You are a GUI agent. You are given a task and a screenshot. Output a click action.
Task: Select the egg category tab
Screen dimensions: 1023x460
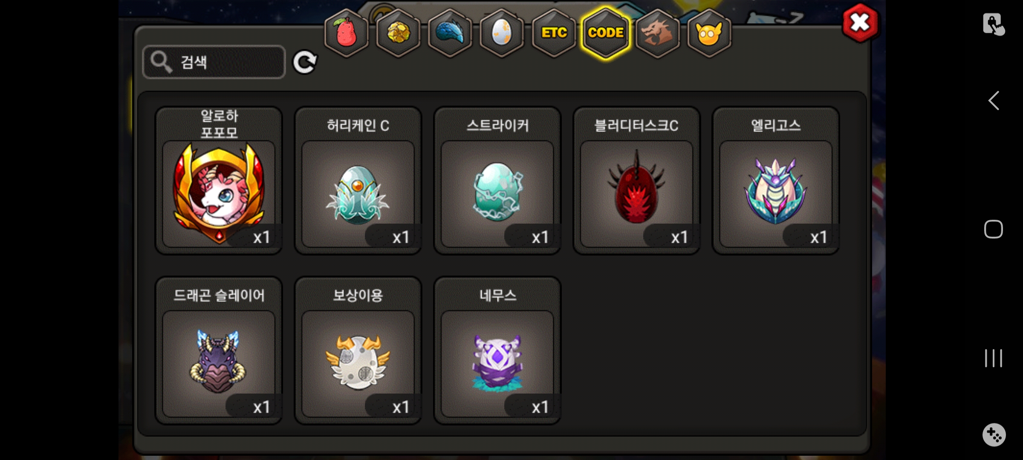click(x=502, y=33)
